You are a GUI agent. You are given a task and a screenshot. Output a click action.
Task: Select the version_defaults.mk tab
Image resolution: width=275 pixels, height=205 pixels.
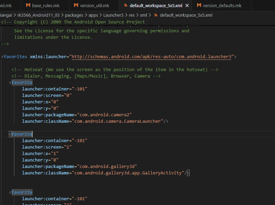pos(222,6)
